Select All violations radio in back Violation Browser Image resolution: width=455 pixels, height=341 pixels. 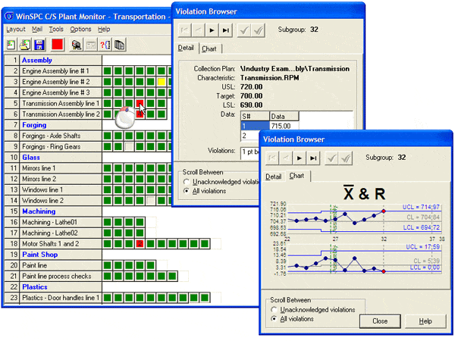187,191
